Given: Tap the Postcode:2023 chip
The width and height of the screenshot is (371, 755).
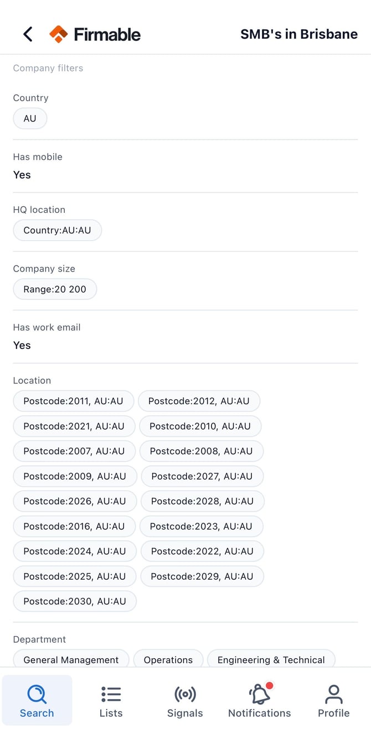Looking at the screenshot, I should click(201, 526).
